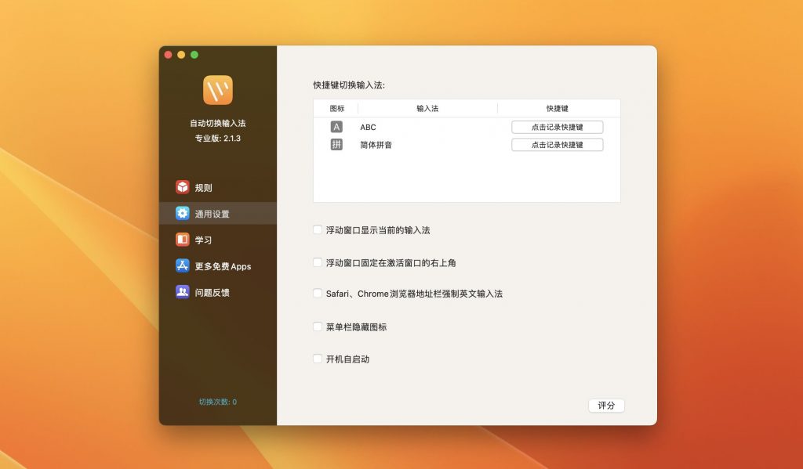Enable forcing English in Safari and Chrome address bars
Screen dimensions: 803x469
click(317, 294)
